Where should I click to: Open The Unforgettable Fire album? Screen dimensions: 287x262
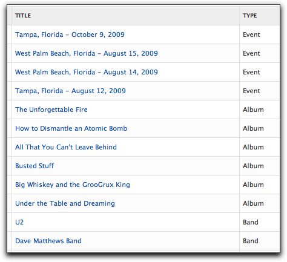(x=51, y=110)
